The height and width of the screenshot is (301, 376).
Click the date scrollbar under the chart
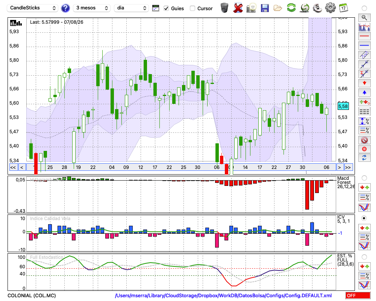pos(181,167)
